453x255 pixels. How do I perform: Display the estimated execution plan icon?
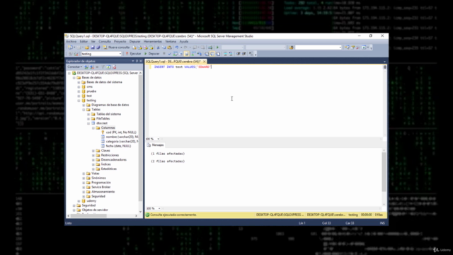point(175,54)
